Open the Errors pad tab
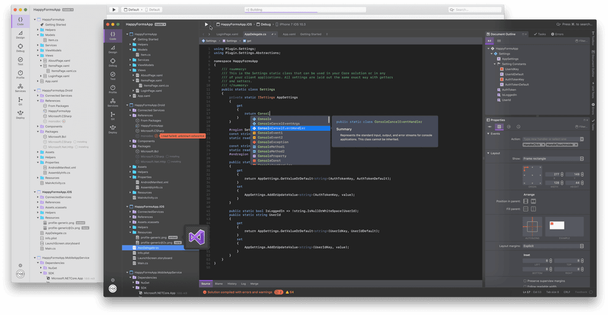This screenshot has height=315, width=608. [x=557, y=34]
